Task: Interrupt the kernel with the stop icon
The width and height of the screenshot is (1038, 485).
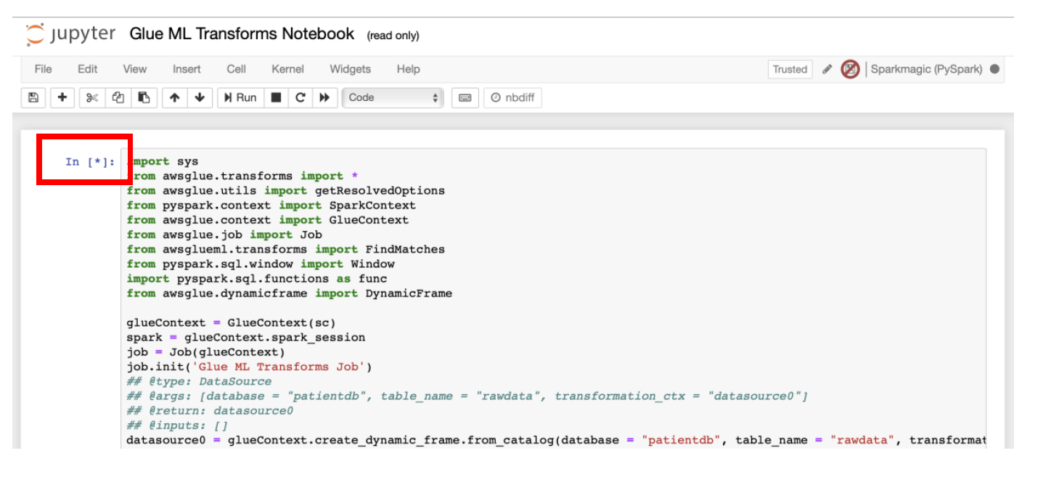Action: 276,97
